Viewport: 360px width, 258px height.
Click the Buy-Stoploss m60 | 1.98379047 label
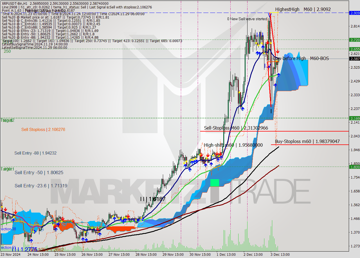307,141
